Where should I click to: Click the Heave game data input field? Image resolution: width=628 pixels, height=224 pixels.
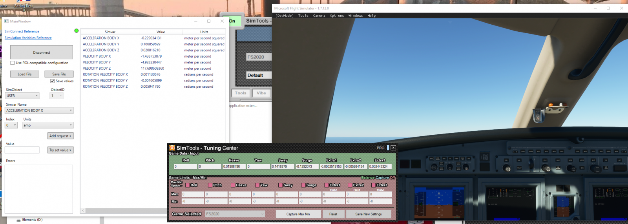pyautogui.click(x=234, y=166)
